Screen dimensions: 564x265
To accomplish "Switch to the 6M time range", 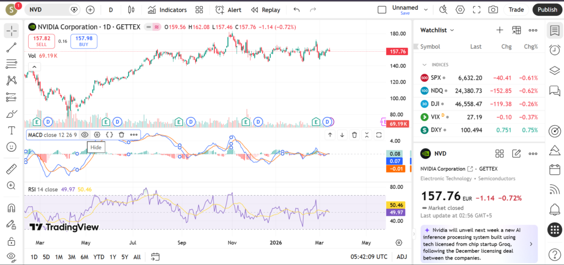I will 84,257.
